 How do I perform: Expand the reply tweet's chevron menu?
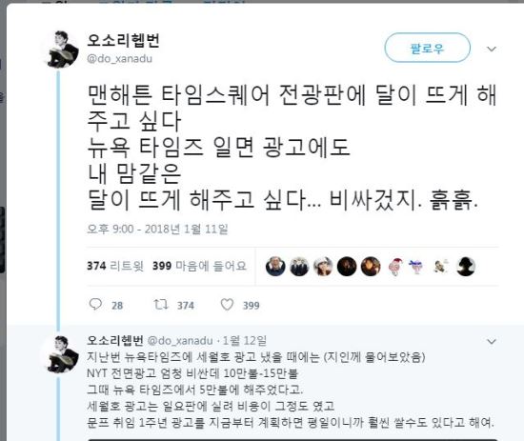tap(492, 341)
